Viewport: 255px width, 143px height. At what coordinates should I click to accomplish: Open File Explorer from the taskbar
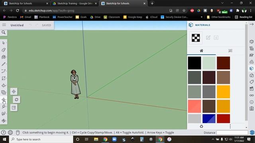96,139
